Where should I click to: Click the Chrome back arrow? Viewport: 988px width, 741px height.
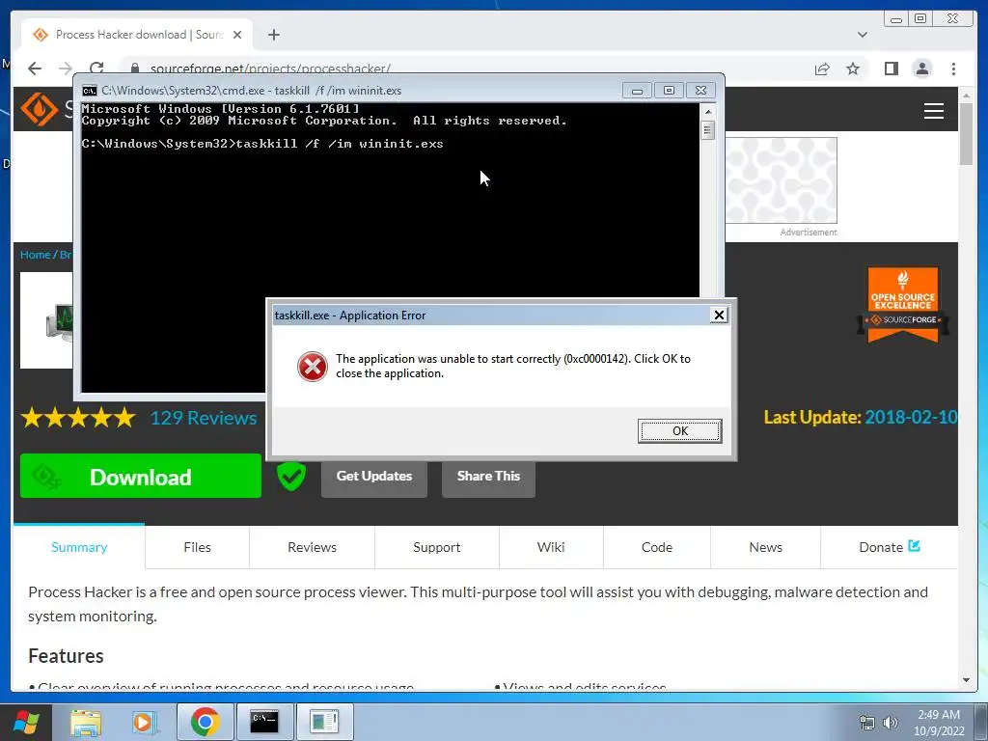pos(35,69)
